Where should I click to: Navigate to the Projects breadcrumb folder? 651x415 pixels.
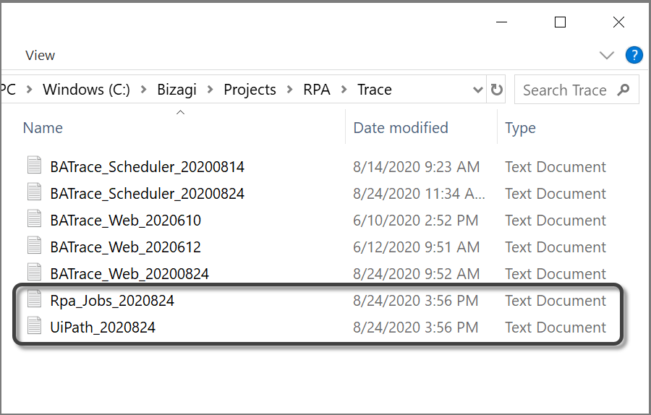click(x=250, y=90)
